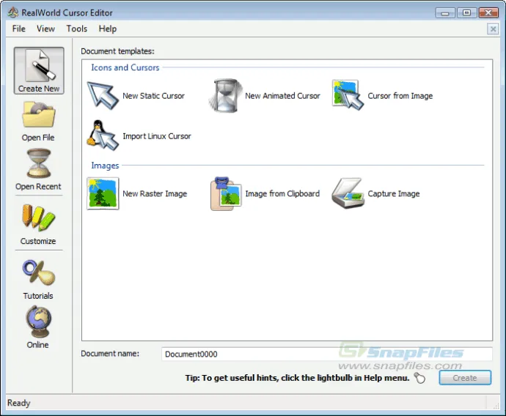Click the RealWorld app icon in title bar
This screenshot has width=506, height=416.
(x=13, y=12)
